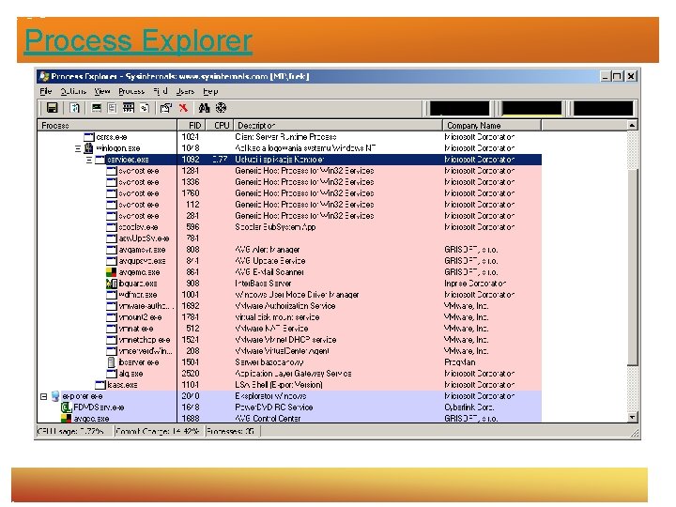Screen dimensions: 676x507
Task: Sort by the PID column header
Action: pos(192,126)
